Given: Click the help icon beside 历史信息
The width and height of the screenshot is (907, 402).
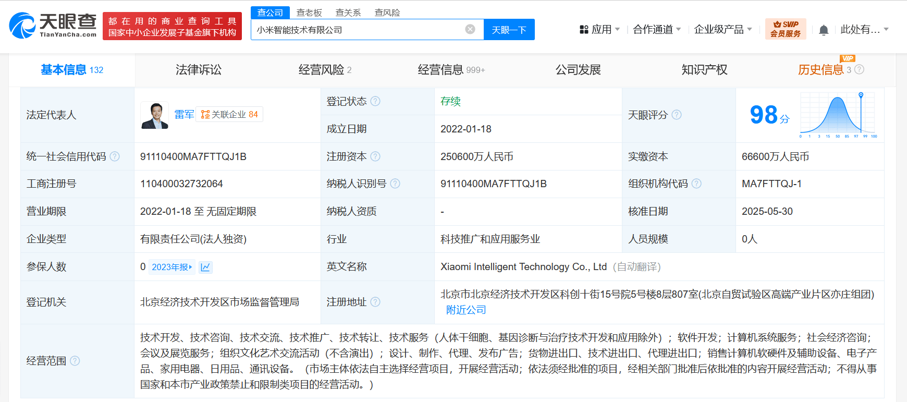Looking at the screenshot, I should 860,69.
